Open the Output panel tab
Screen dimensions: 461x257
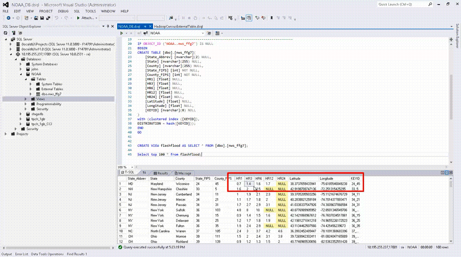pos(7,254)
